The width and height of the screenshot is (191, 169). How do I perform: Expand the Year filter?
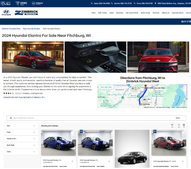[21, 126]
